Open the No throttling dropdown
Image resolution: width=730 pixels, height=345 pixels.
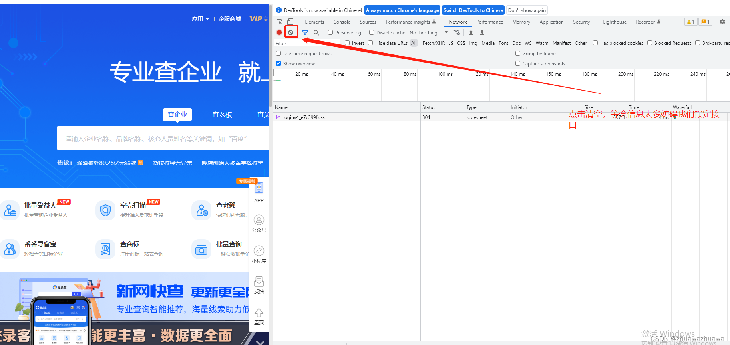[428, 33]
